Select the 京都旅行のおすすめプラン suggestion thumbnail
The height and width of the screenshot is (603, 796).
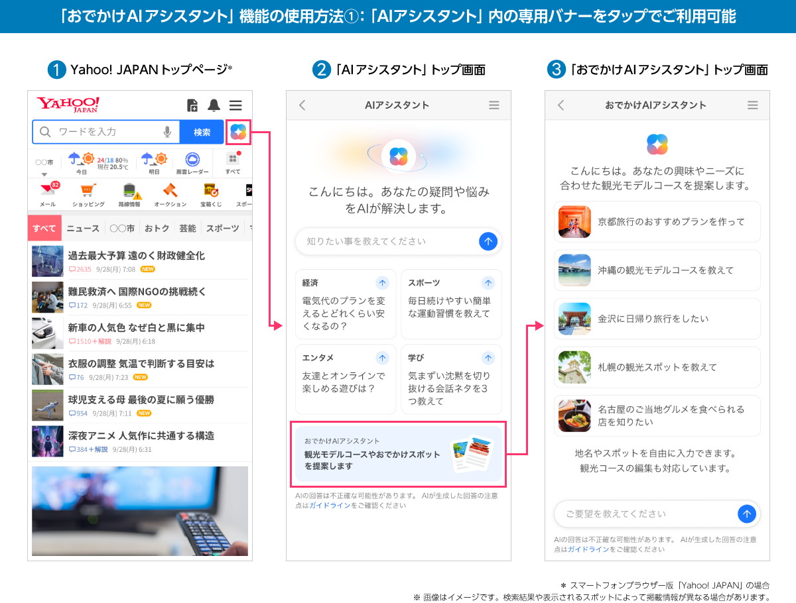pyautogui.click(x=574, y=221)
